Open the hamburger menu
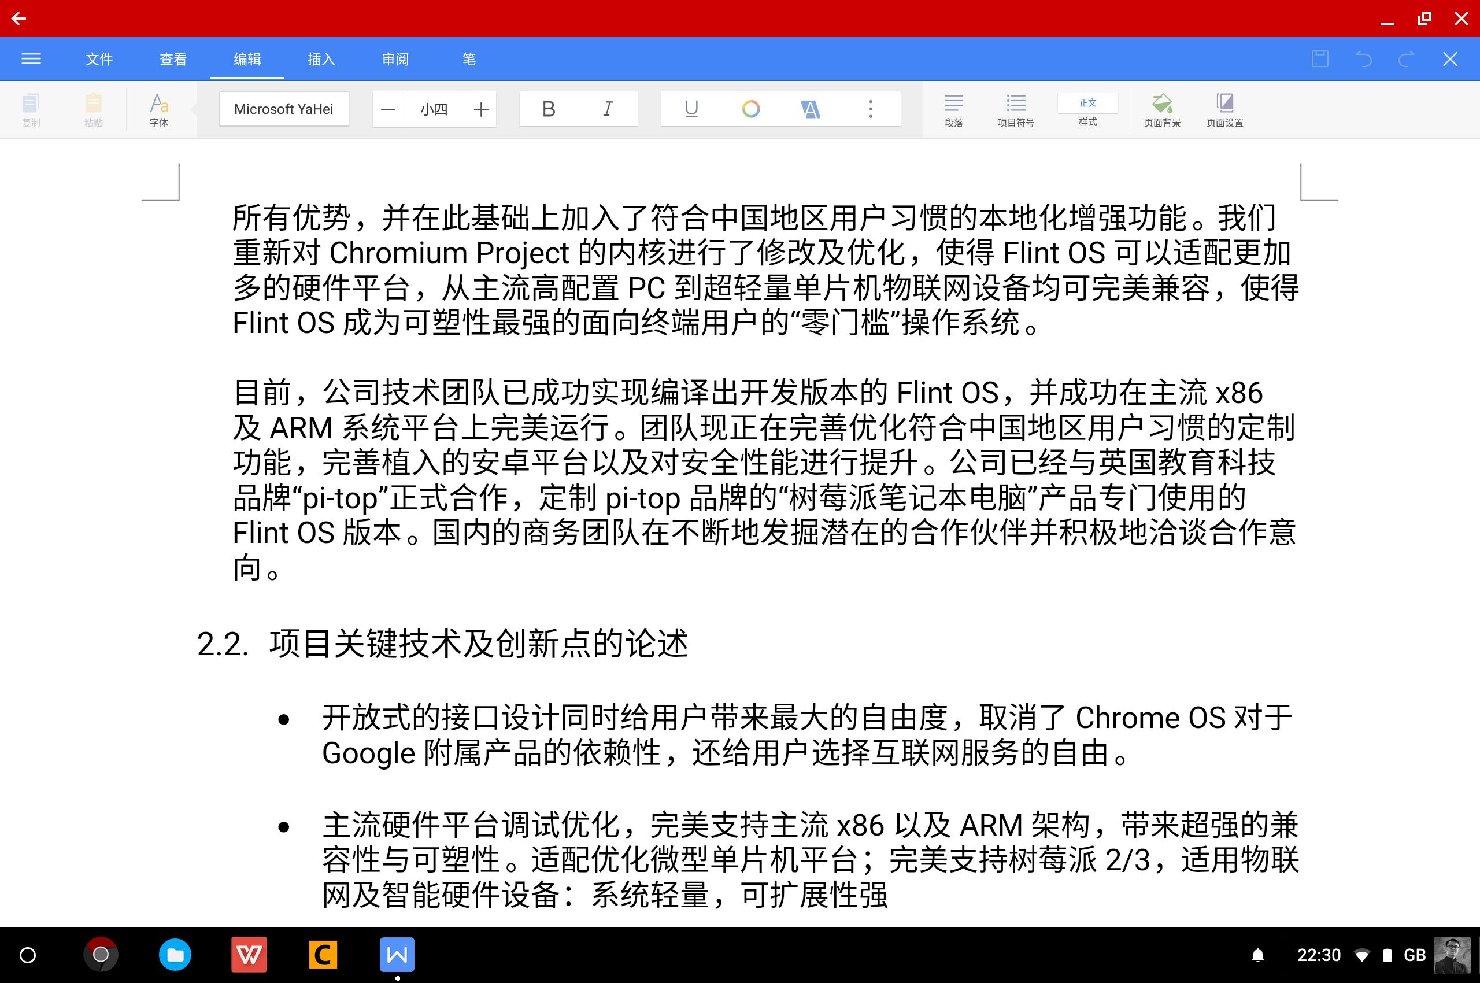The width and height of the screenshot is (1480, 983). [31, 59]
